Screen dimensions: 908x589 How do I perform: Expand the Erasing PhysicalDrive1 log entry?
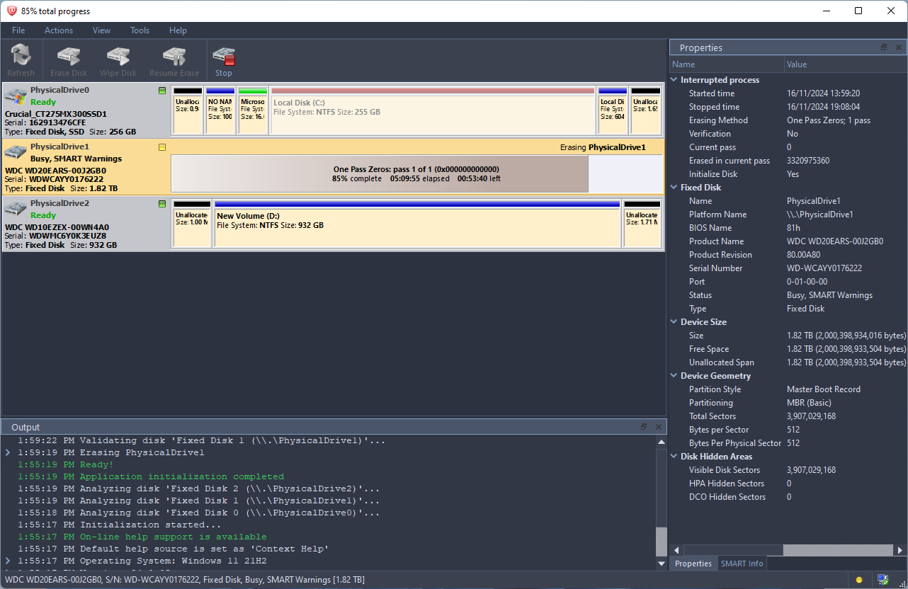click(x=8, y=452)
